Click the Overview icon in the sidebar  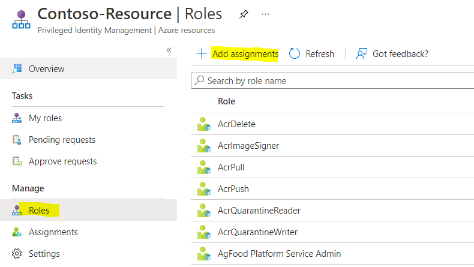point(17,69)
